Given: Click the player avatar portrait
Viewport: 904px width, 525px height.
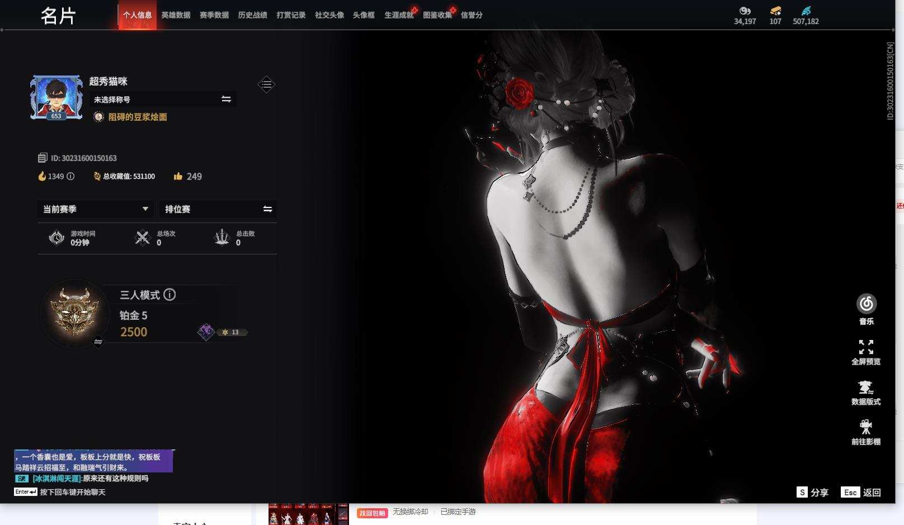Looking at the screenshot, I should pyautogui.click(x=56, y=98).
